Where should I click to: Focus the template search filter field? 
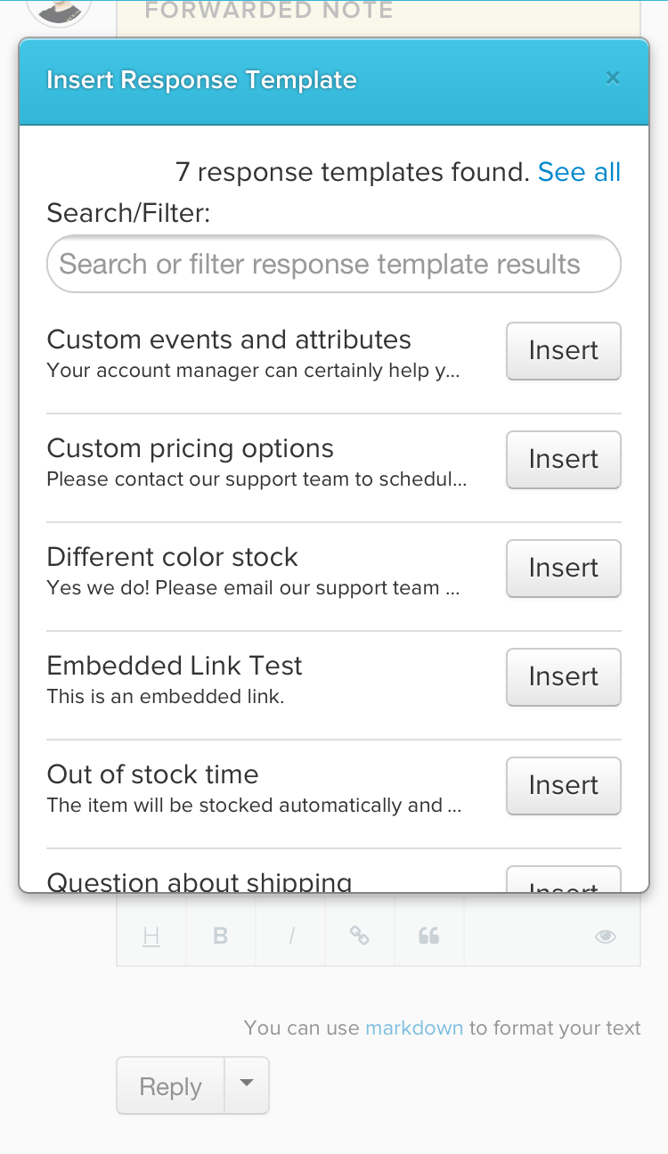(333, 264)
